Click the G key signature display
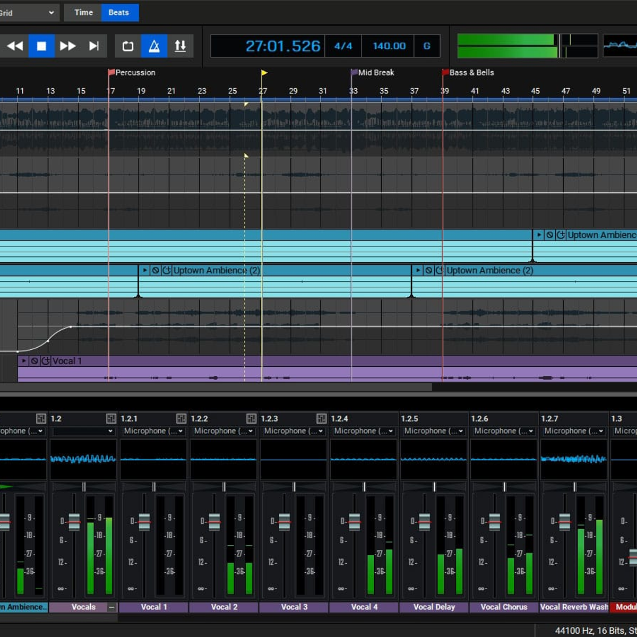The height and width of the screenshot is (637, 637). (x=427, y=46)
